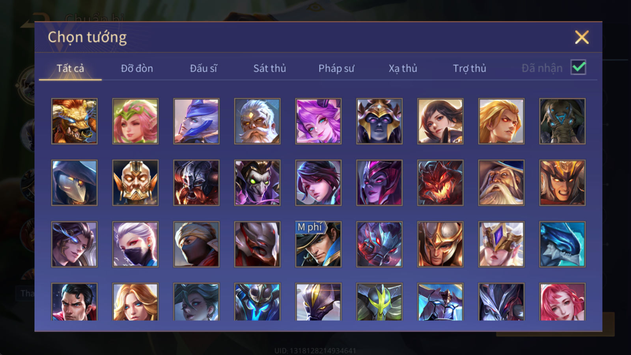Choose the pink-haired hero with green headband
The image size is (631, 355).
[x=135, y=121]
